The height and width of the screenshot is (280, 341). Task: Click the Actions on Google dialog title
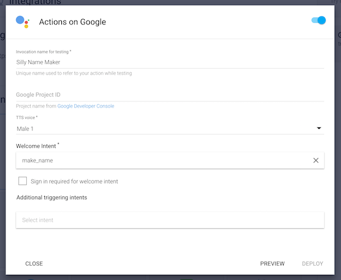pyautogui.click(x=72, y=22)
